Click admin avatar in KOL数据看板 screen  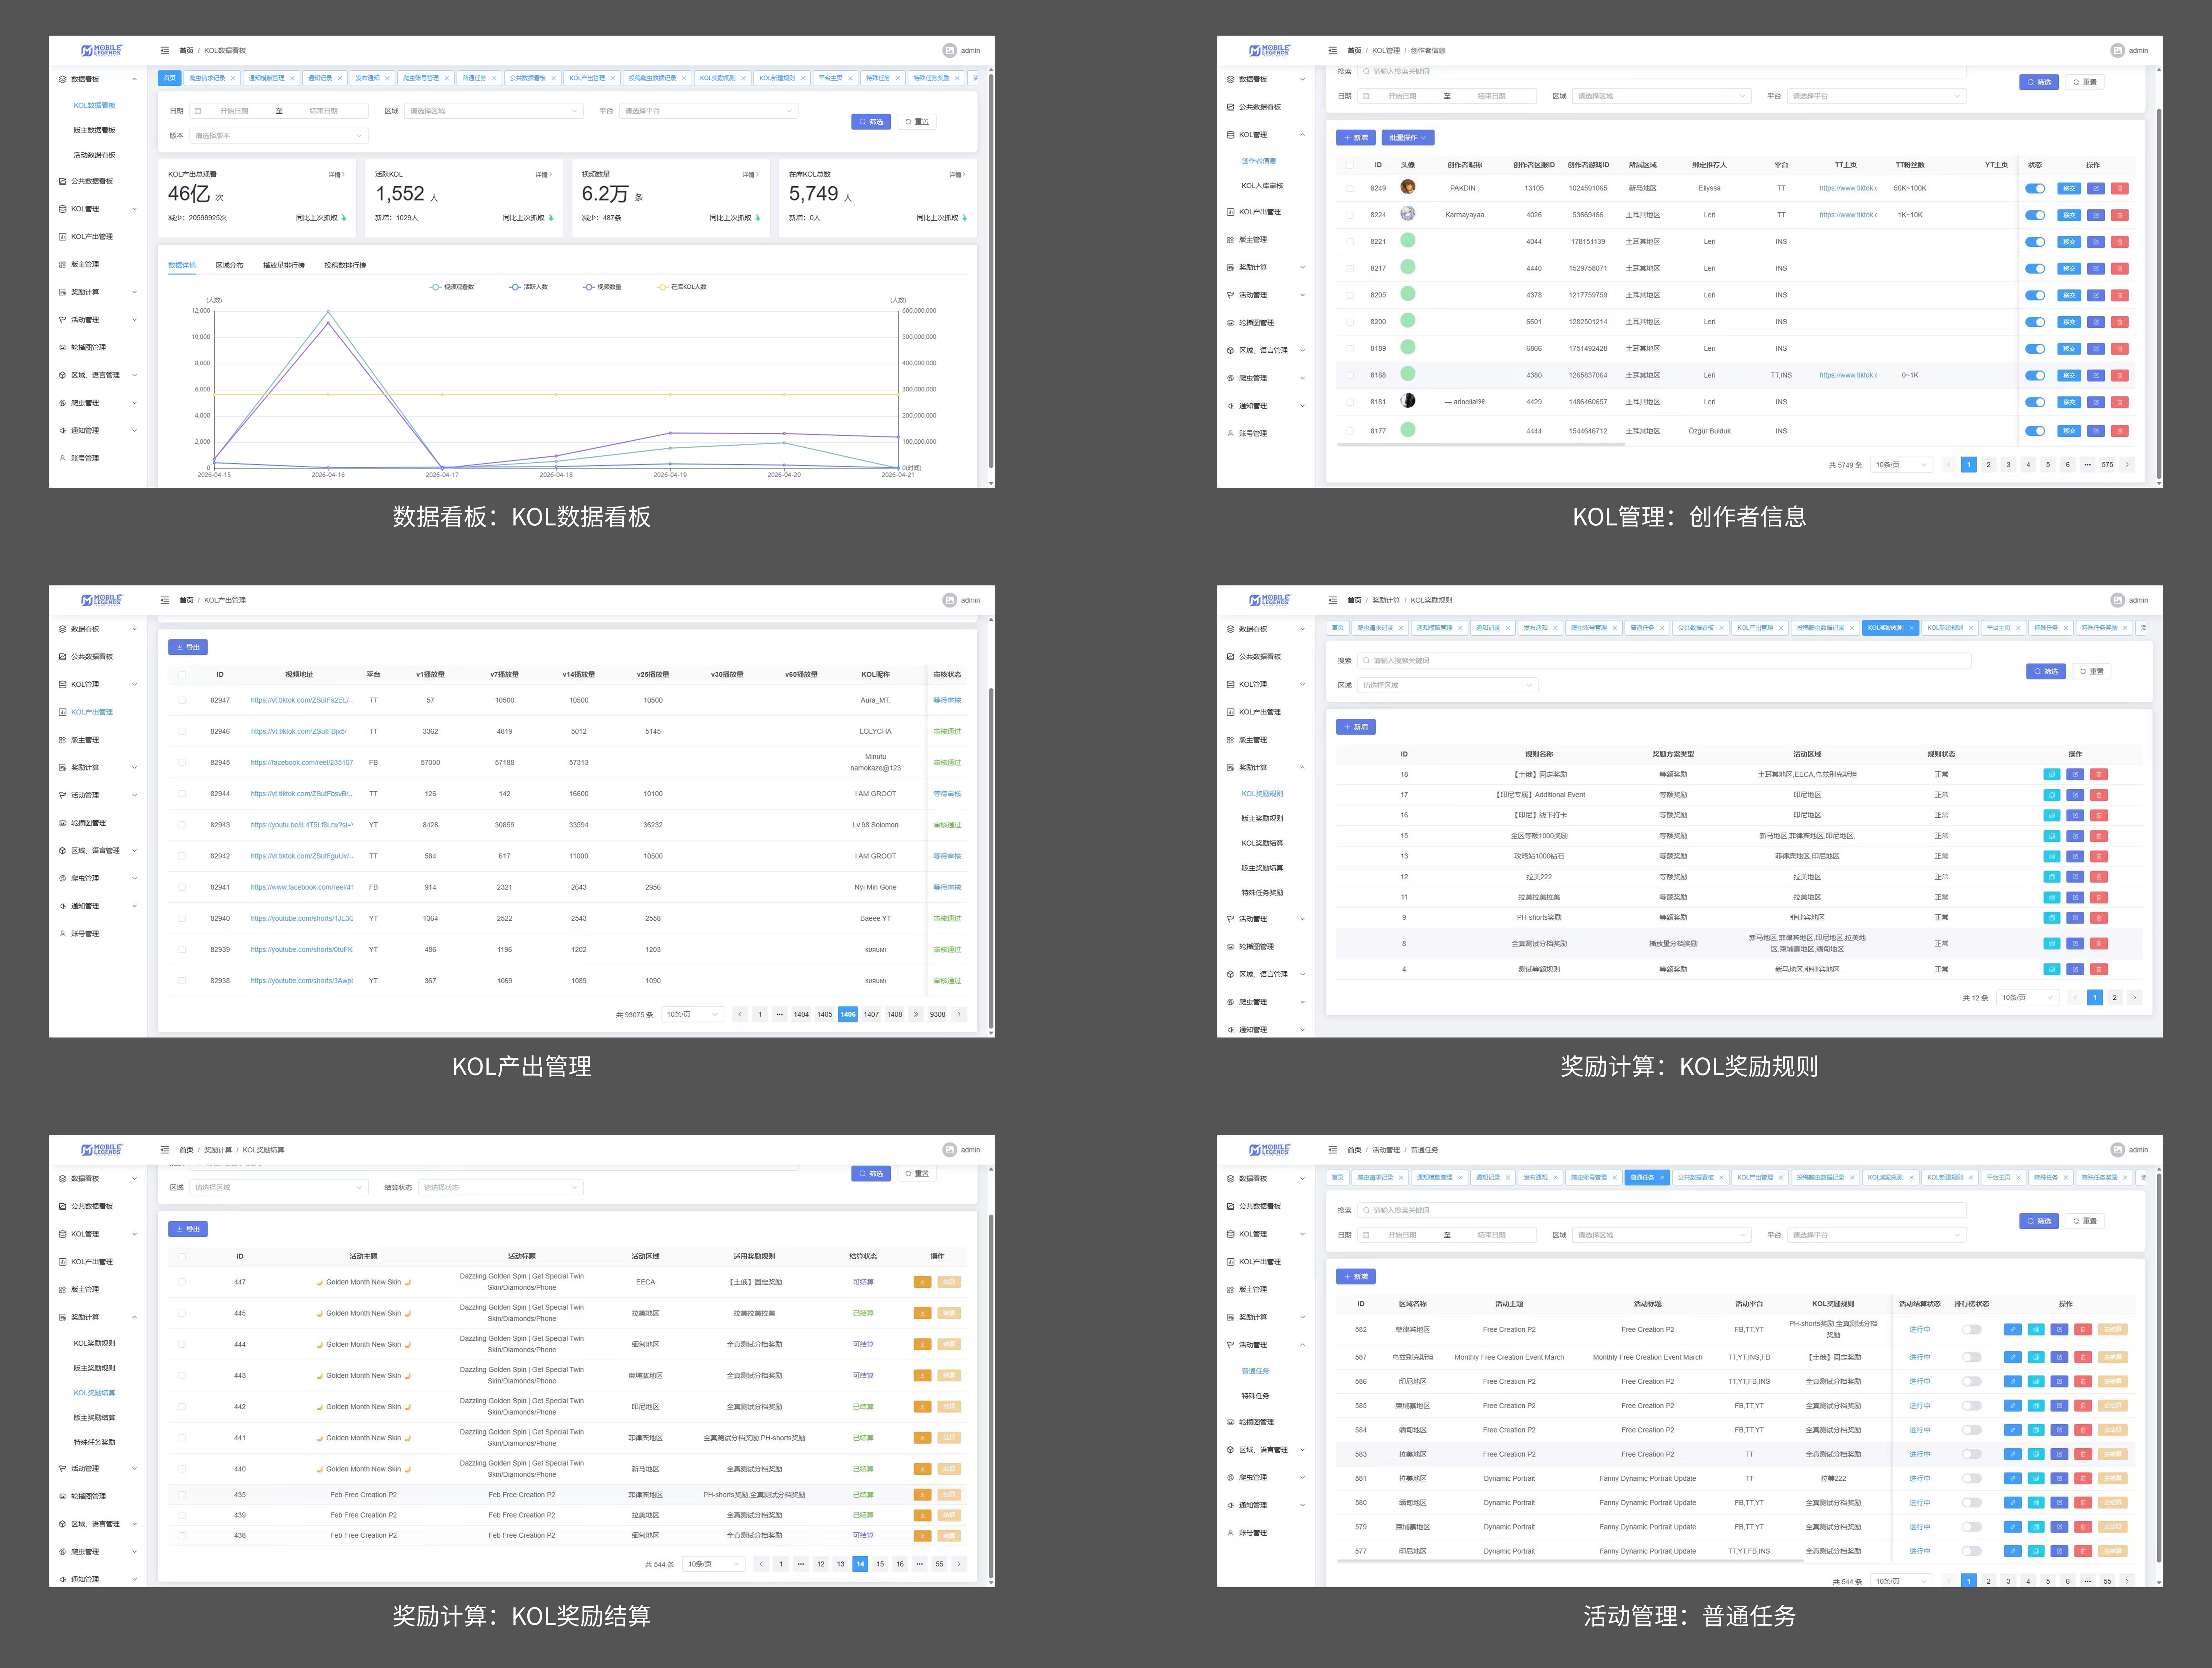click(949, 50)
